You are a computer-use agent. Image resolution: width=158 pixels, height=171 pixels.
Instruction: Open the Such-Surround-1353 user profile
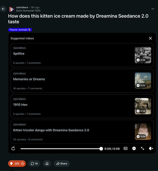click(x=28, y=11)
